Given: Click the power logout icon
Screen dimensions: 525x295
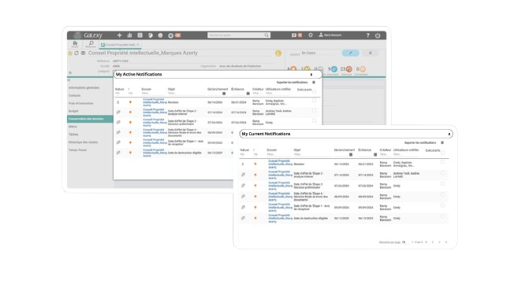Looking at the screenshot, I should 378,35.
